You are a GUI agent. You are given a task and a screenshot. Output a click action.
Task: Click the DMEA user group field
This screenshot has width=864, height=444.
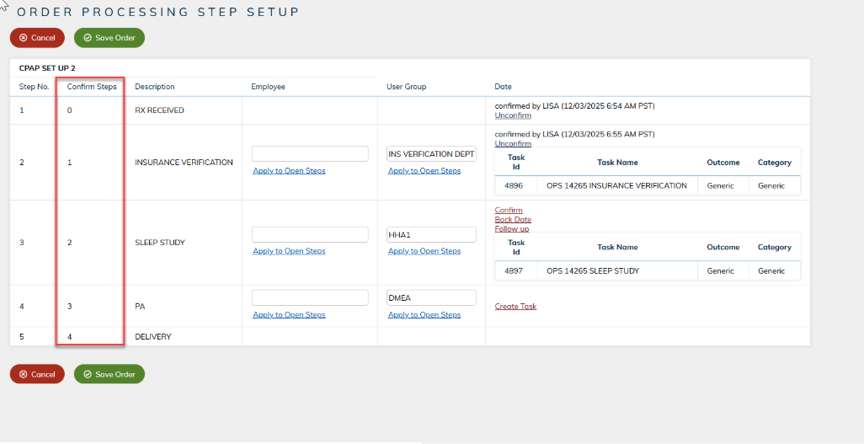pyautogui.click(x=431, y=297)
